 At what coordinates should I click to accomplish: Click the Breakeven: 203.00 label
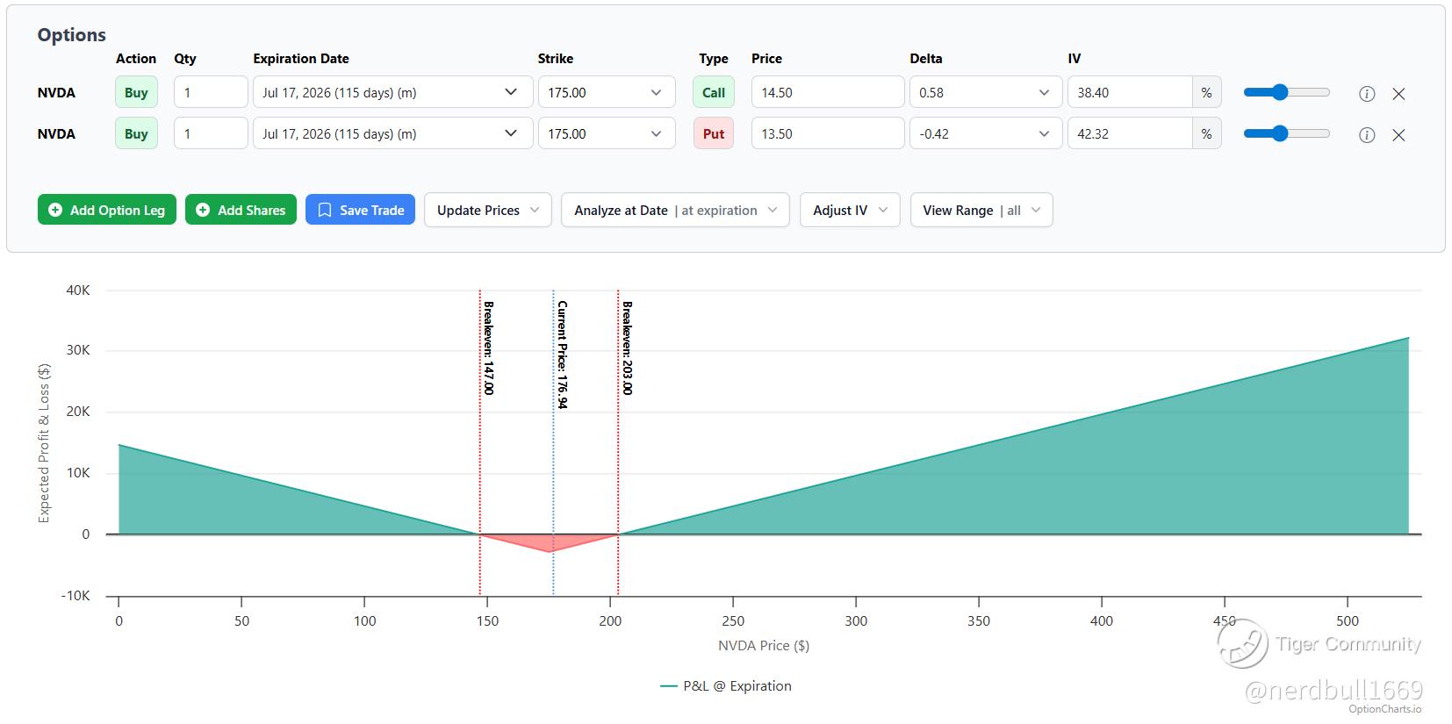[628, 348]
